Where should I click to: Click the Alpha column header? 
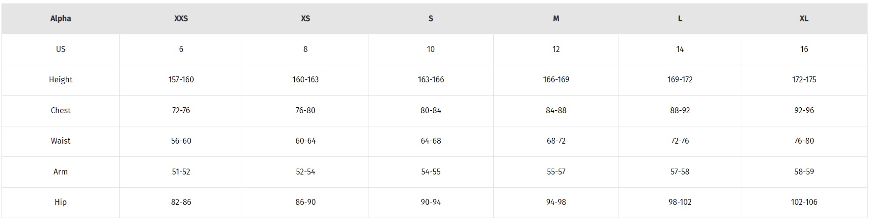tap(60, 19)
